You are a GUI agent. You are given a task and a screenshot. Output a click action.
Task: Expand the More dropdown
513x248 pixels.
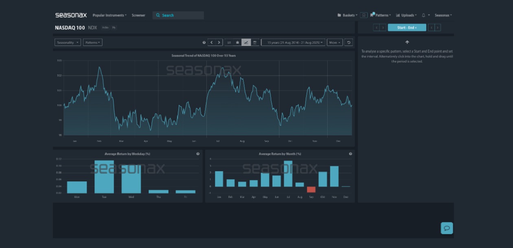pos(334,42)
